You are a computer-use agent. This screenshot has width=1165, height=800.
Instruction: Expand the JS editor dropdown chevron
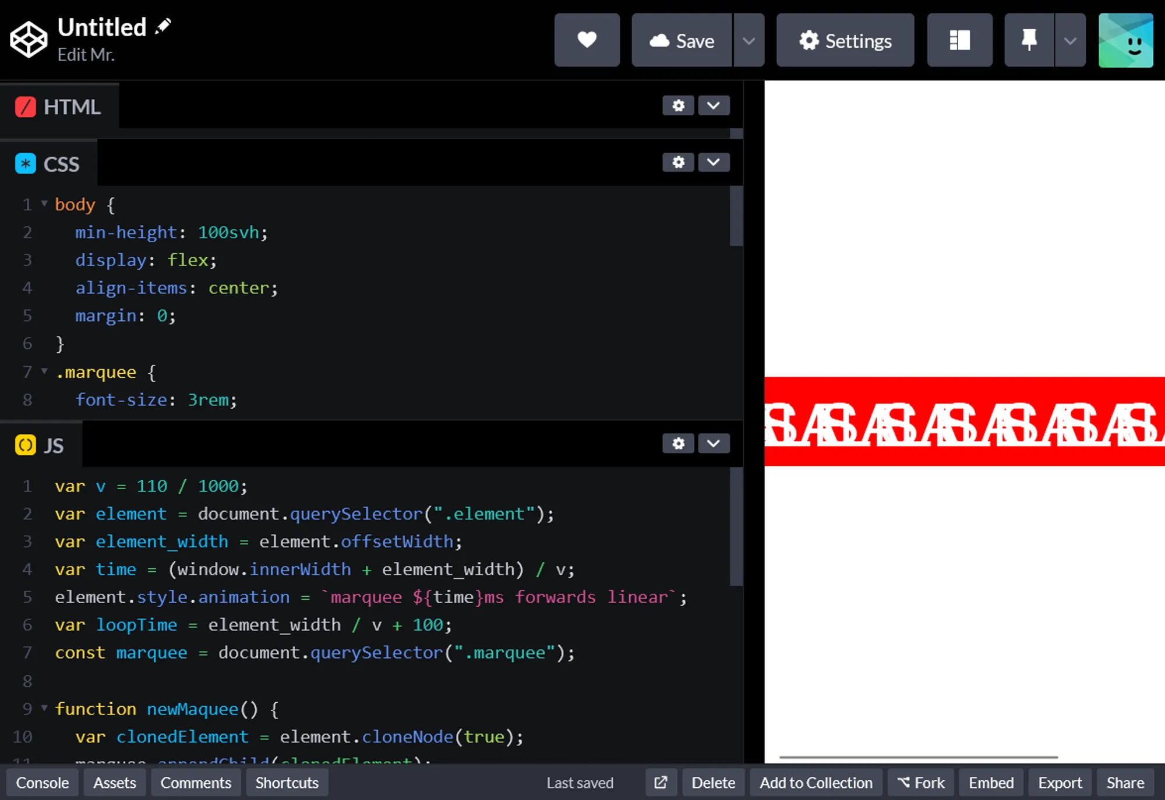[x=714, y=443]
